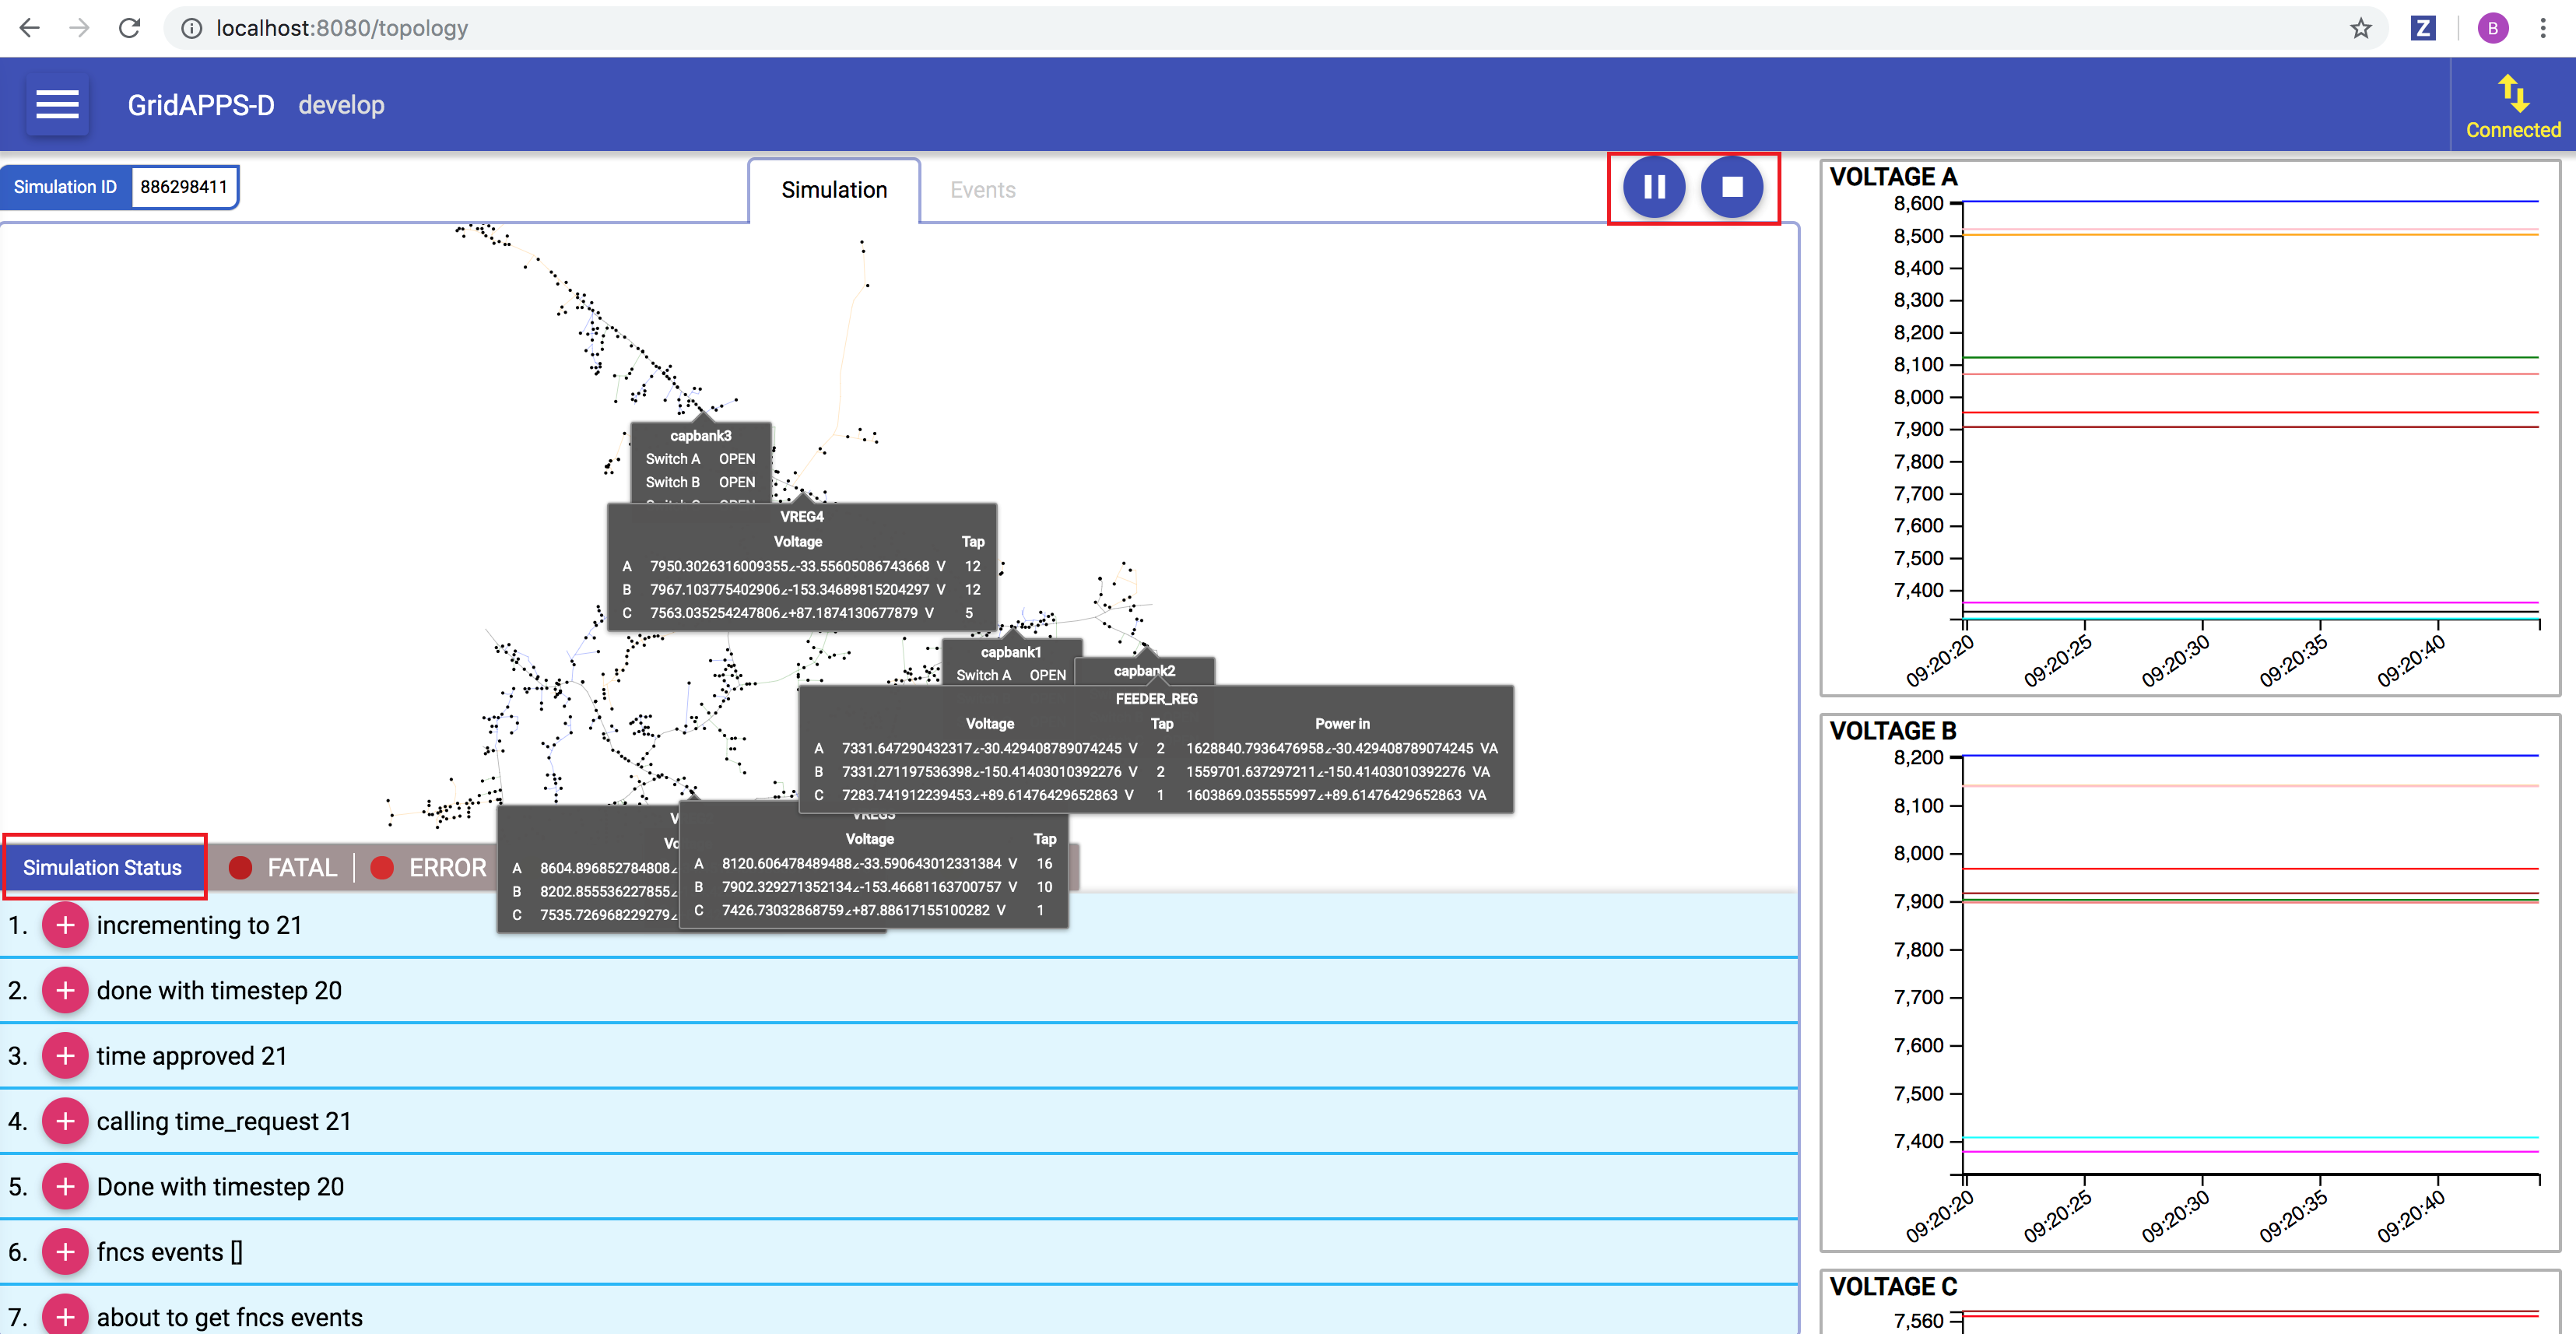Click the capbank3 tooltip title
The height and width of the screenshot is (1334, 2576).
point(700,436)
